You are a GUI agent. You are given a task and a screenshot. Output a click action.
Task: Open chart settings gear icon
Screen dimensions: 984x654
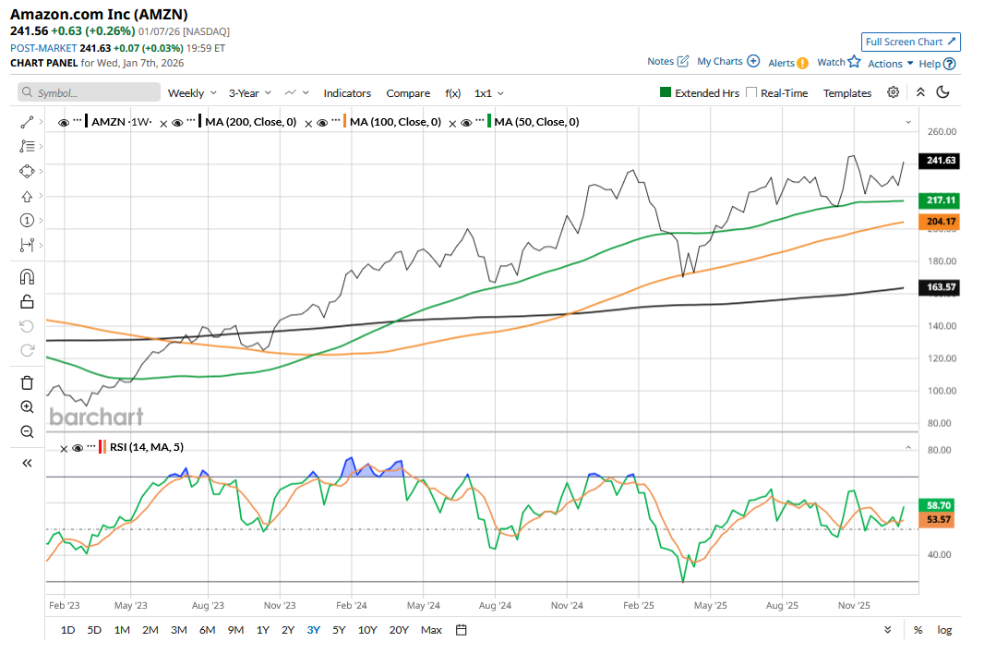point(893,92)
